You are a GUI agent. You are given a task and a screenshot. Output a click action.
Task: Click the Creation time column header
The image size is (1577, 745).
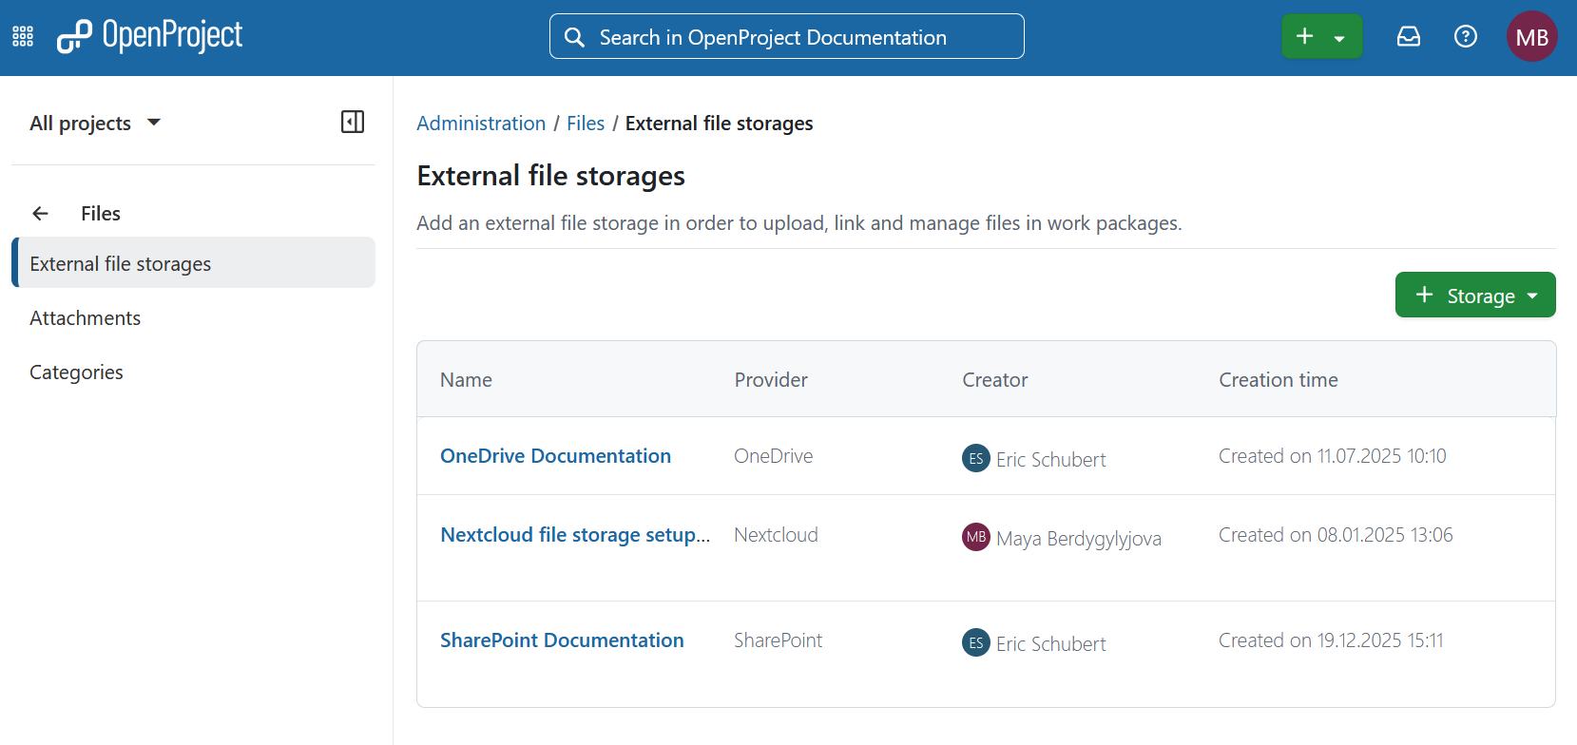(x=1279, y=380)
